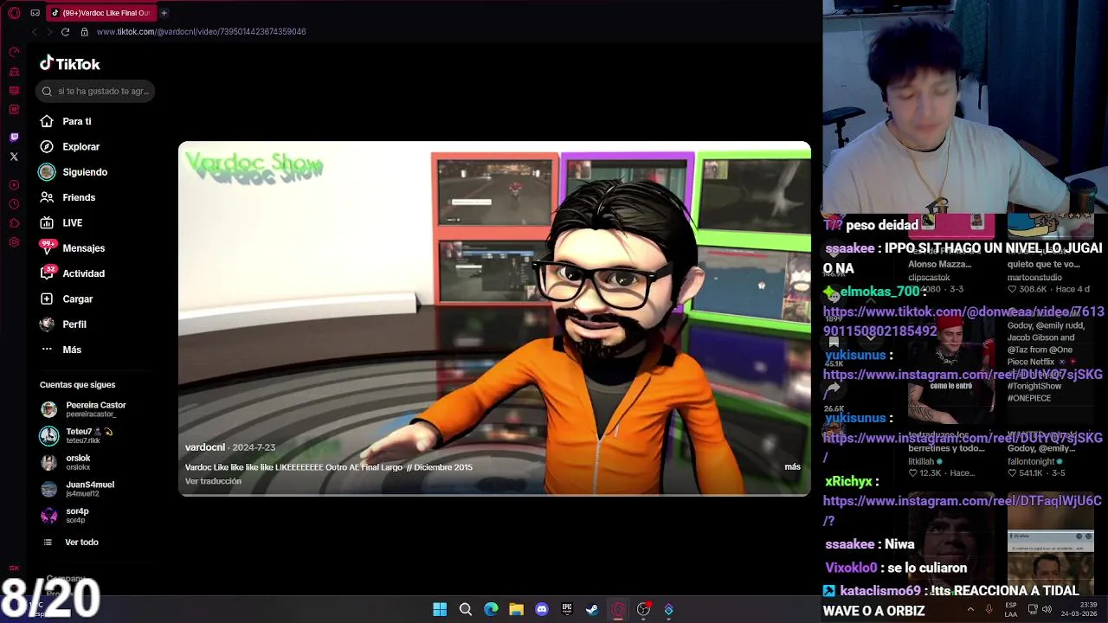Click the video player area

[494, 318]
